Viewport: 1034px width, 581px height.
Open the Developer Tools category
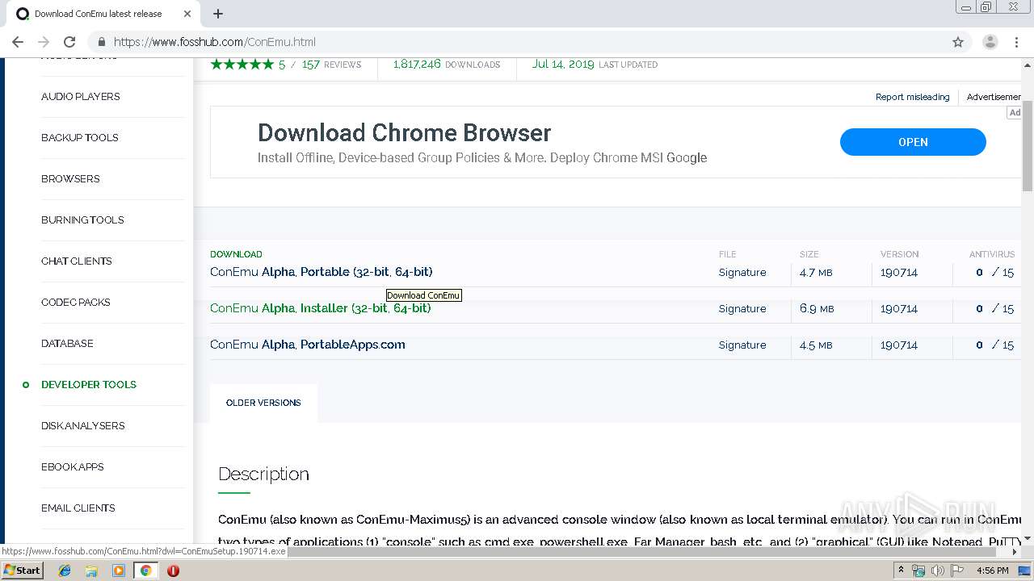88,385
